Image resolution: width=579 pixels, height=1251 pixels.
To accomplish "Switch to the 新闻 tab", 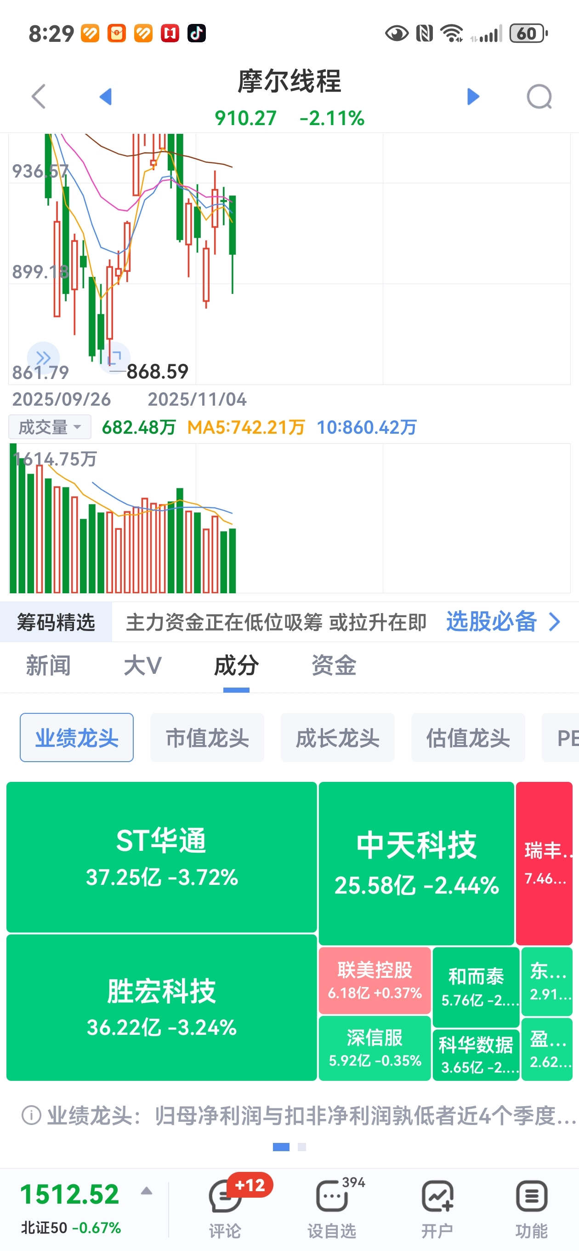I will (x=48, y=666).
